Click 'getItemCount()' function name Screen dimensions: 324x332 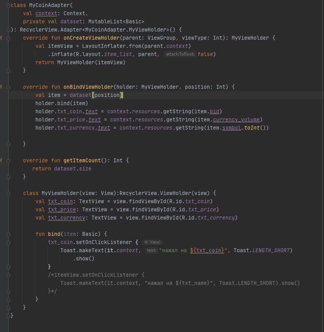pos(85,160)
